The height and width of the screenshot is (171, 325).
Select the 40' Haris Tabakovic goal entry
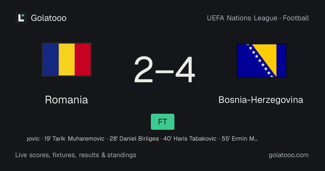coord(190,139)
